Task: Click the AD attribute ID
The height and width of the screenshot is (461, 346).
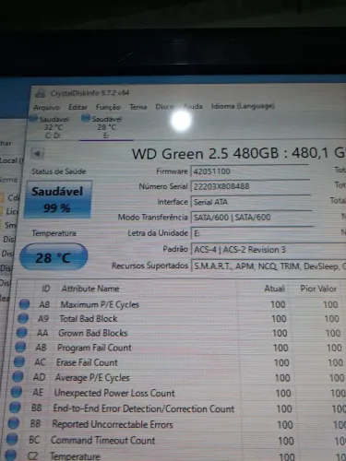Action: pyautogui.click(x=39, y=377)
